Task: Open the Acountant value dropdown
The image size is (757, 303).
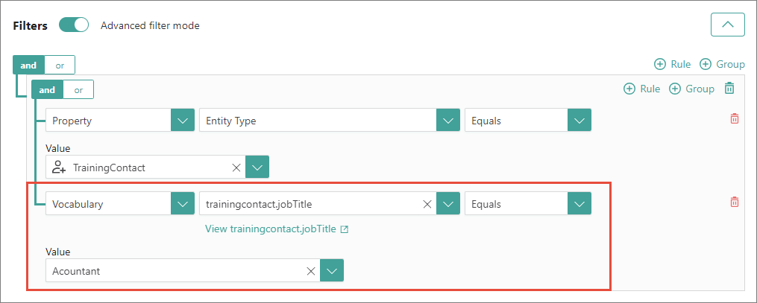Action: 332,271
